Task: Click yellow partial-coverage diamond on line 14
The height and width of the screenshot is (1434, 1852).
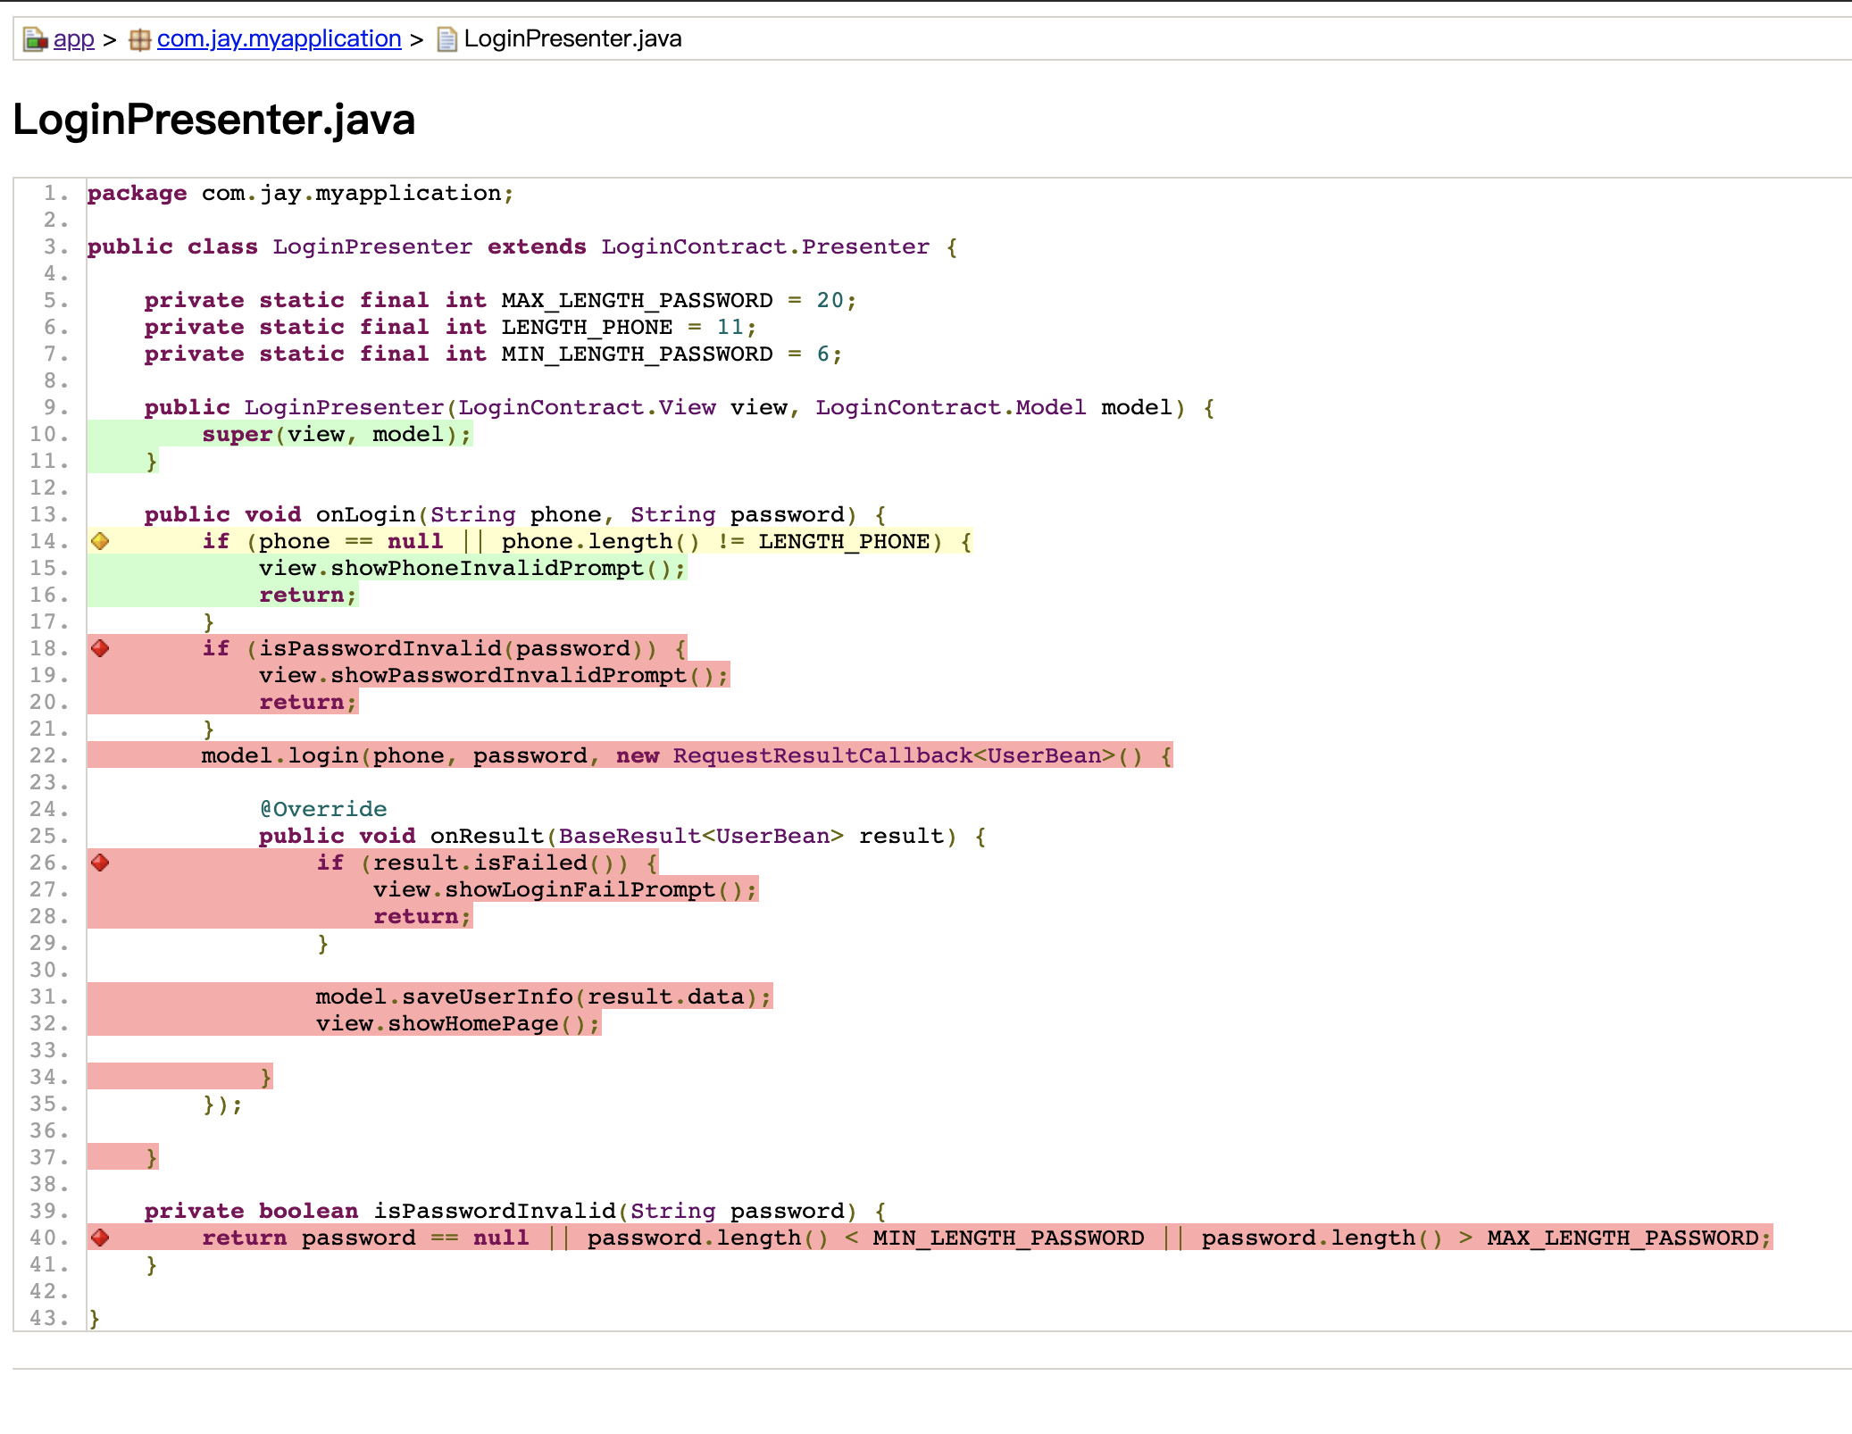Action: coord(100,541)
